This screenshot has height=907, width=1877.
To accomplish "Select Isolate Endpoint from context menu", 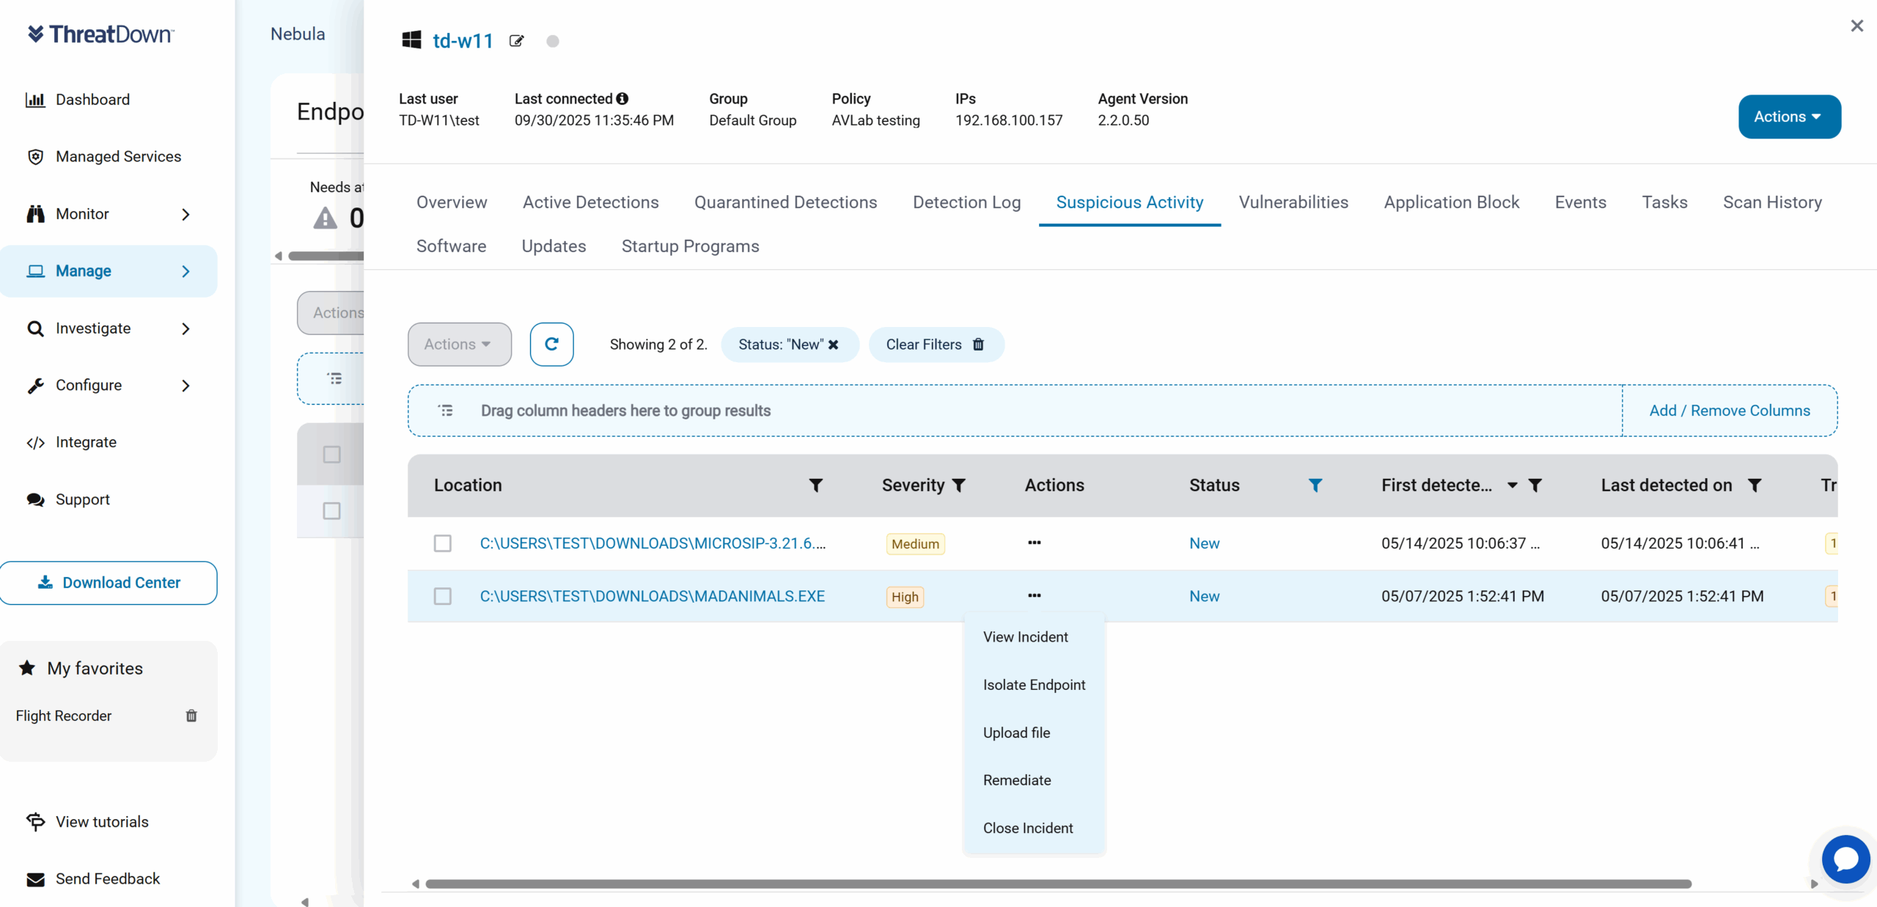I will pyautogui.click(x=1034, y=685).
